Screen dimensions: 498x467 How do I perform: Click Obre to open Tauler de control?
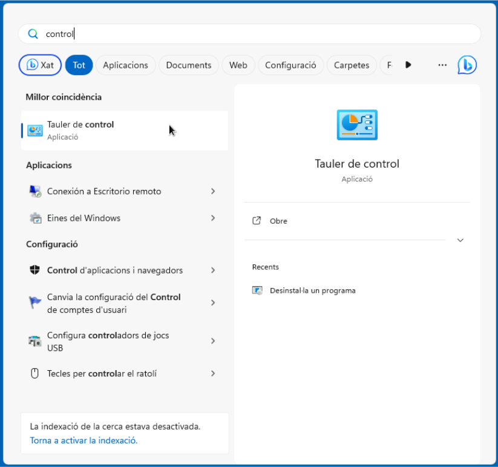click(278, 221)
